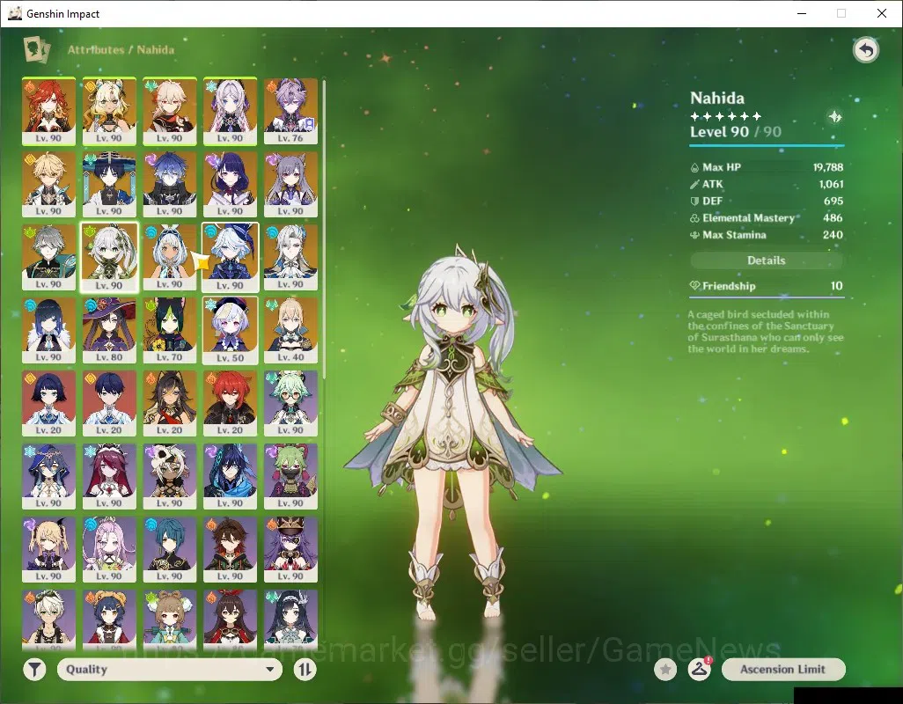Select Rosaria's portrait
The image size is (903, 704).
109,477
